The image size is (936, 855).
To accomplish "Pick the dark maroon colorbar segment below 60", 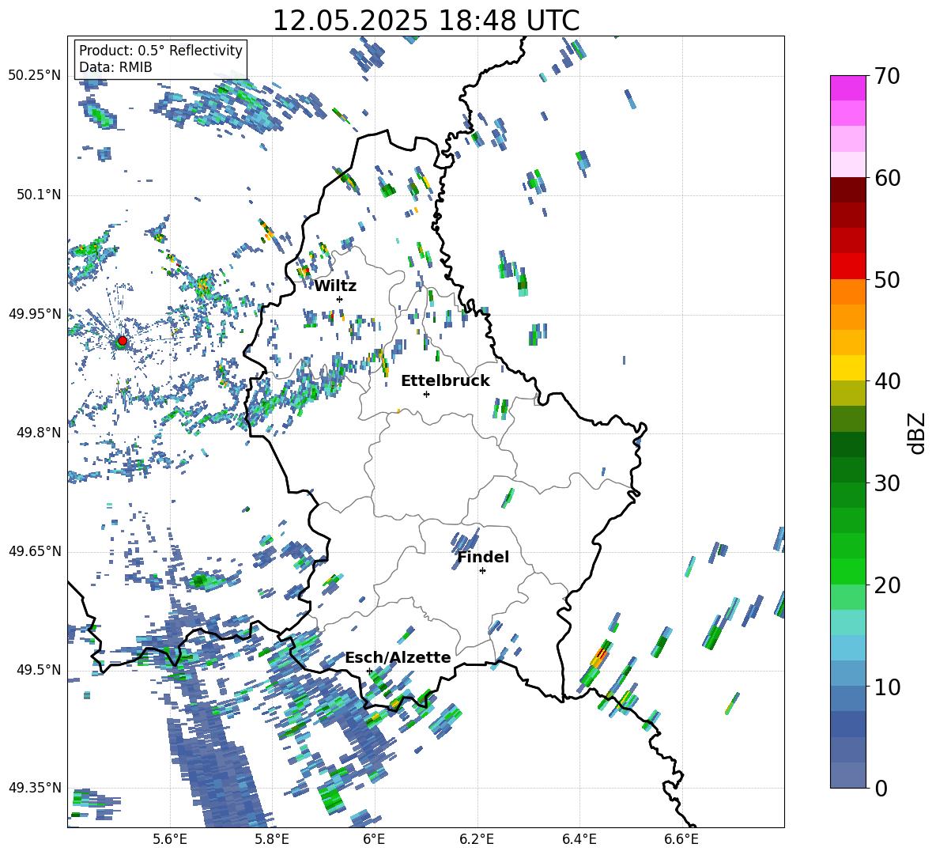I will click(x=847, y=190).
